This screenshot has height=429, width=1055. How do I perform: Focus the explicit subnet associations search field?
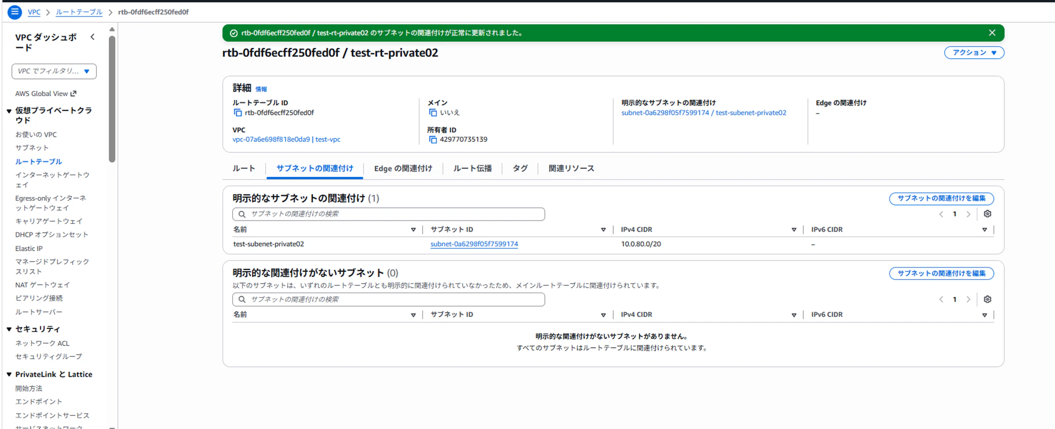(x=389, y=214)
